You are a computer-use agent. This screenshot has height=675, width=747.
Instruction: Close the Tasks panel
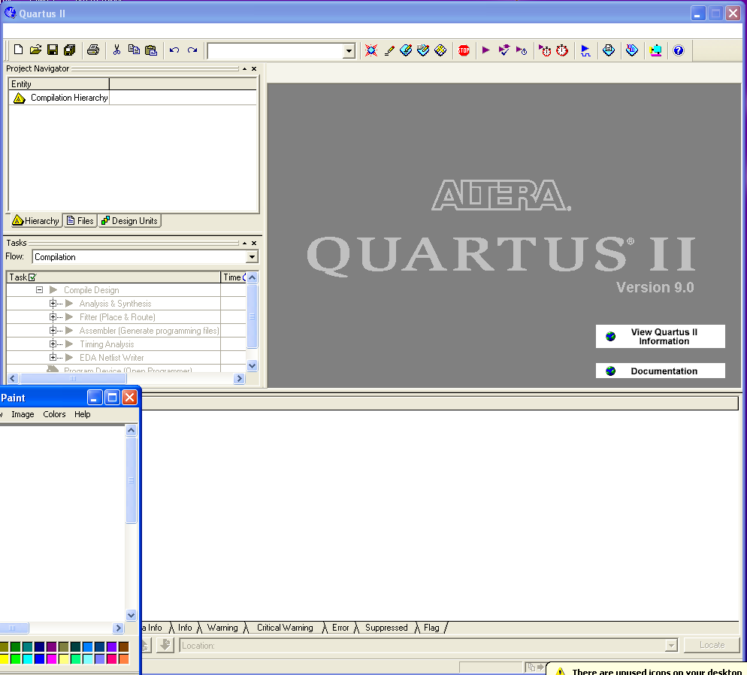pos(254,243)
